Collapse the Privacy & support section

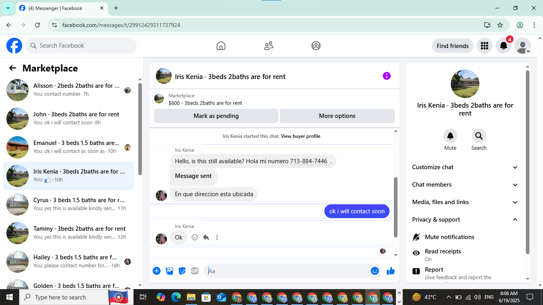(x=465, y=220)
